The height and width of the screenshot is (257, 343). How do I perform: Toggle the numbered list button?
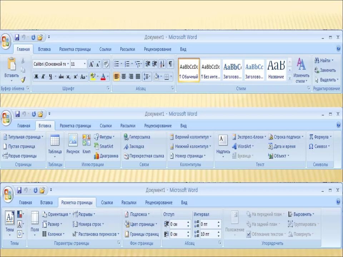click(x=127, y=64)
